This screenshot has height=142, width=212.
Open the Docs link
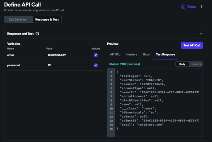click(x=191, y=7)
